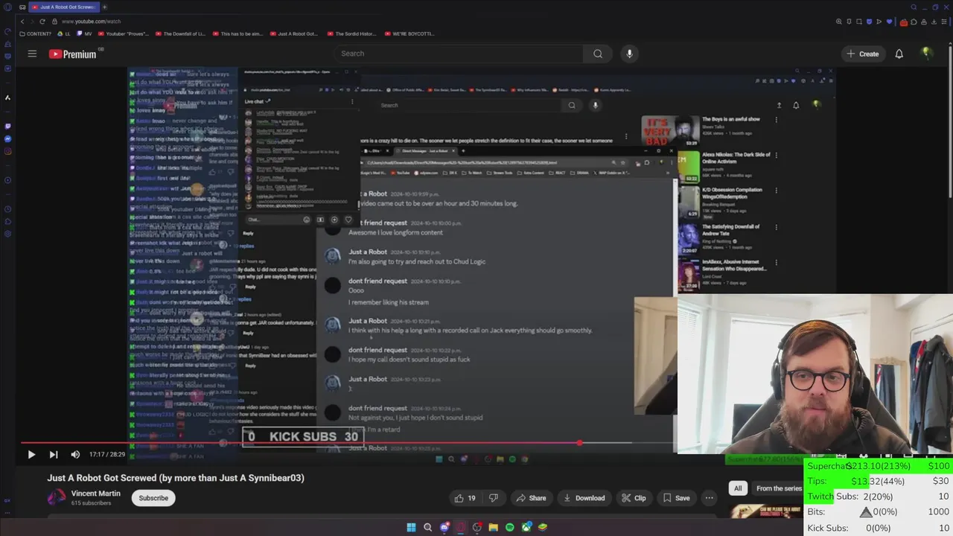Open Xbox app from taskbar

pos(526,527)
